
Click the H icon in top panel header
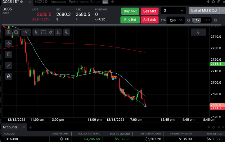(208, 2)
